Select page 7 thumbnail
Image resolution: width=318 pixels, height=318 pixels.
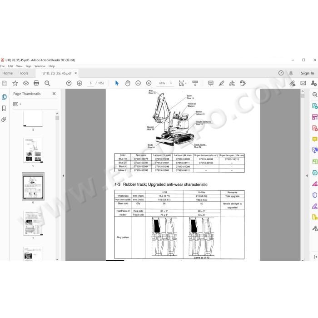[x=33, y=223]
